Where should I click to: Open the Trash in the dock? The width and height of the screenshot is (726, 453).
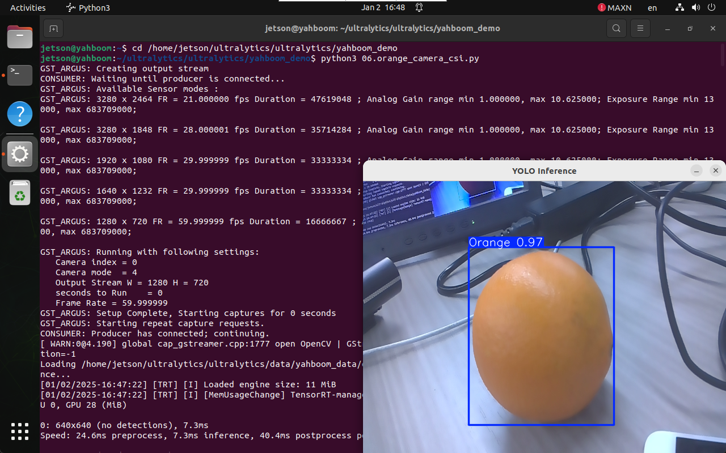point(20,193)
